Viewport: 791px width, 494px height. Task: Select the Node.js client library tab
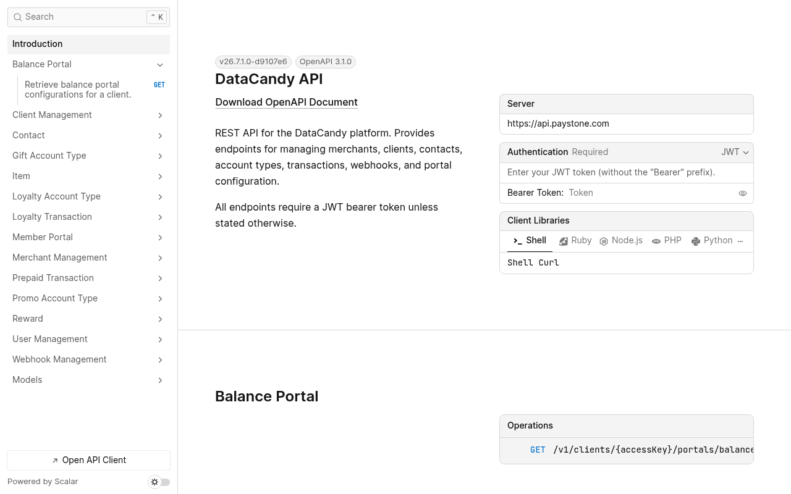click(x=621, y=241)
